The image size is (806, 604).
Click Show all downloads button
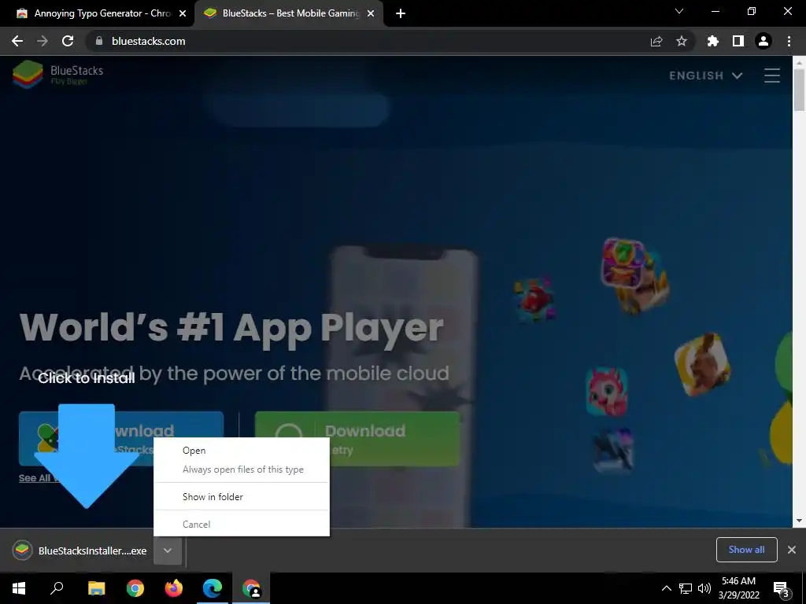[x=746, y=550]
